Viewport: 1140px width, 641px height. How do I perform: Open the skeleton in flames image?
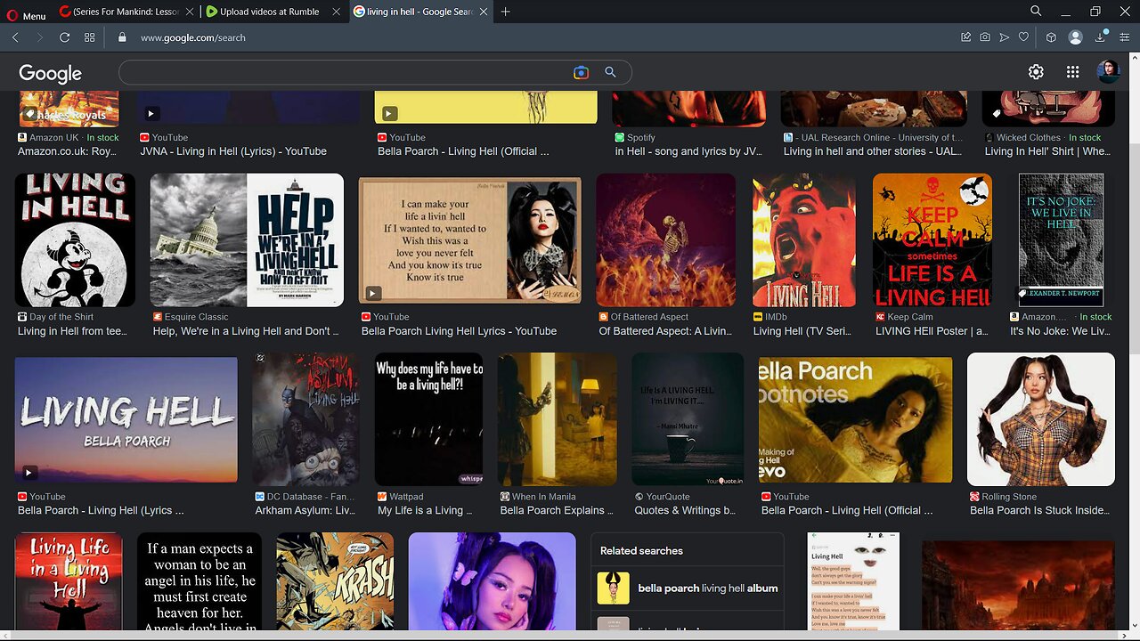coord(666,240)
